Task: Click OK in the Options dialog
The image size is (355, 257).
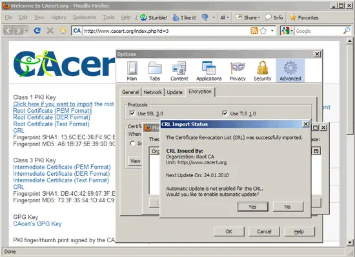Action: (x=229, y=231)
